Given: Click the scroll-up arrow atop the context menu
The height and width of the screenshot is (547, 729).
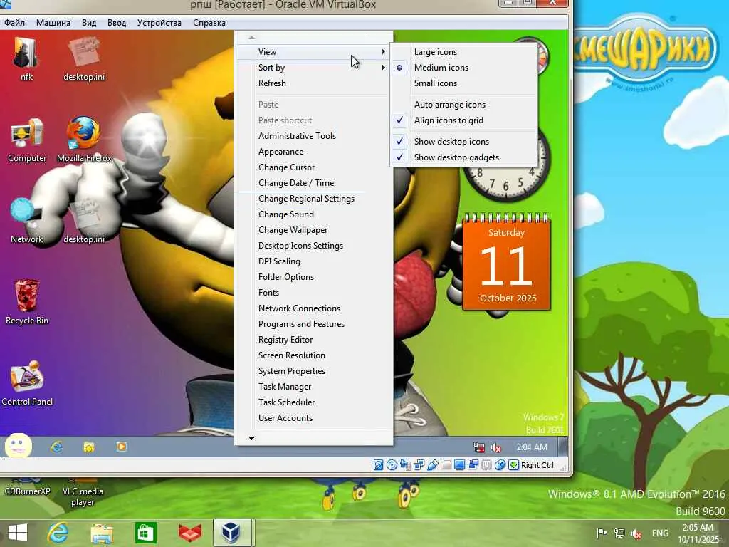Looking at the screenshot, I should point(251,37).
